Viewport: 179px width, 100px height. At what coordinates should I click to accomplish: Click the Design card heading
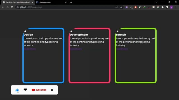pyautogui.click(x=29, y=34)
